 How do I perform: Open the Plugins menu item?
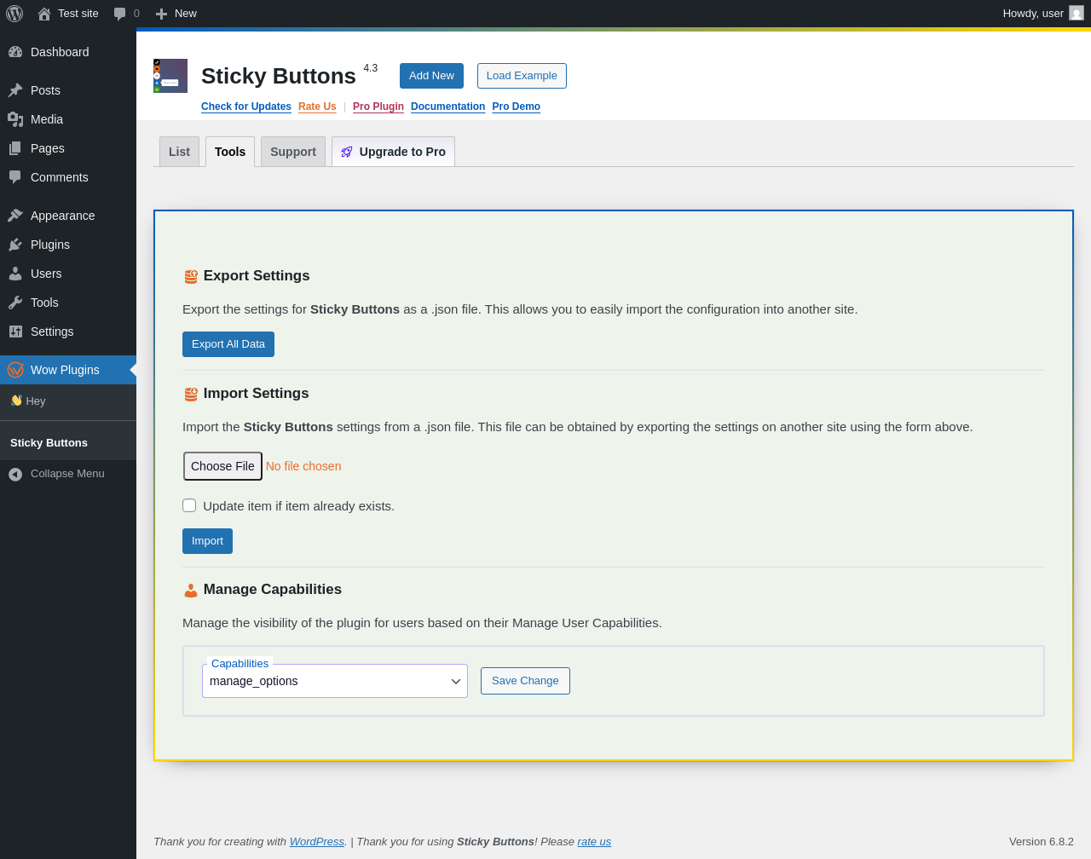pyautogui.click(x=68, y=245)
